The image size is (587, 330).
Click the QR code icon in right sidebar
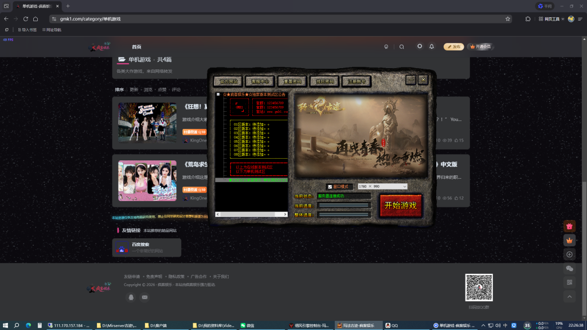coord(569,282)
